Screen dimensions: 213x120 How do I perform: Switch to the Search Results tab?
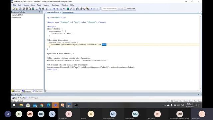18,98
